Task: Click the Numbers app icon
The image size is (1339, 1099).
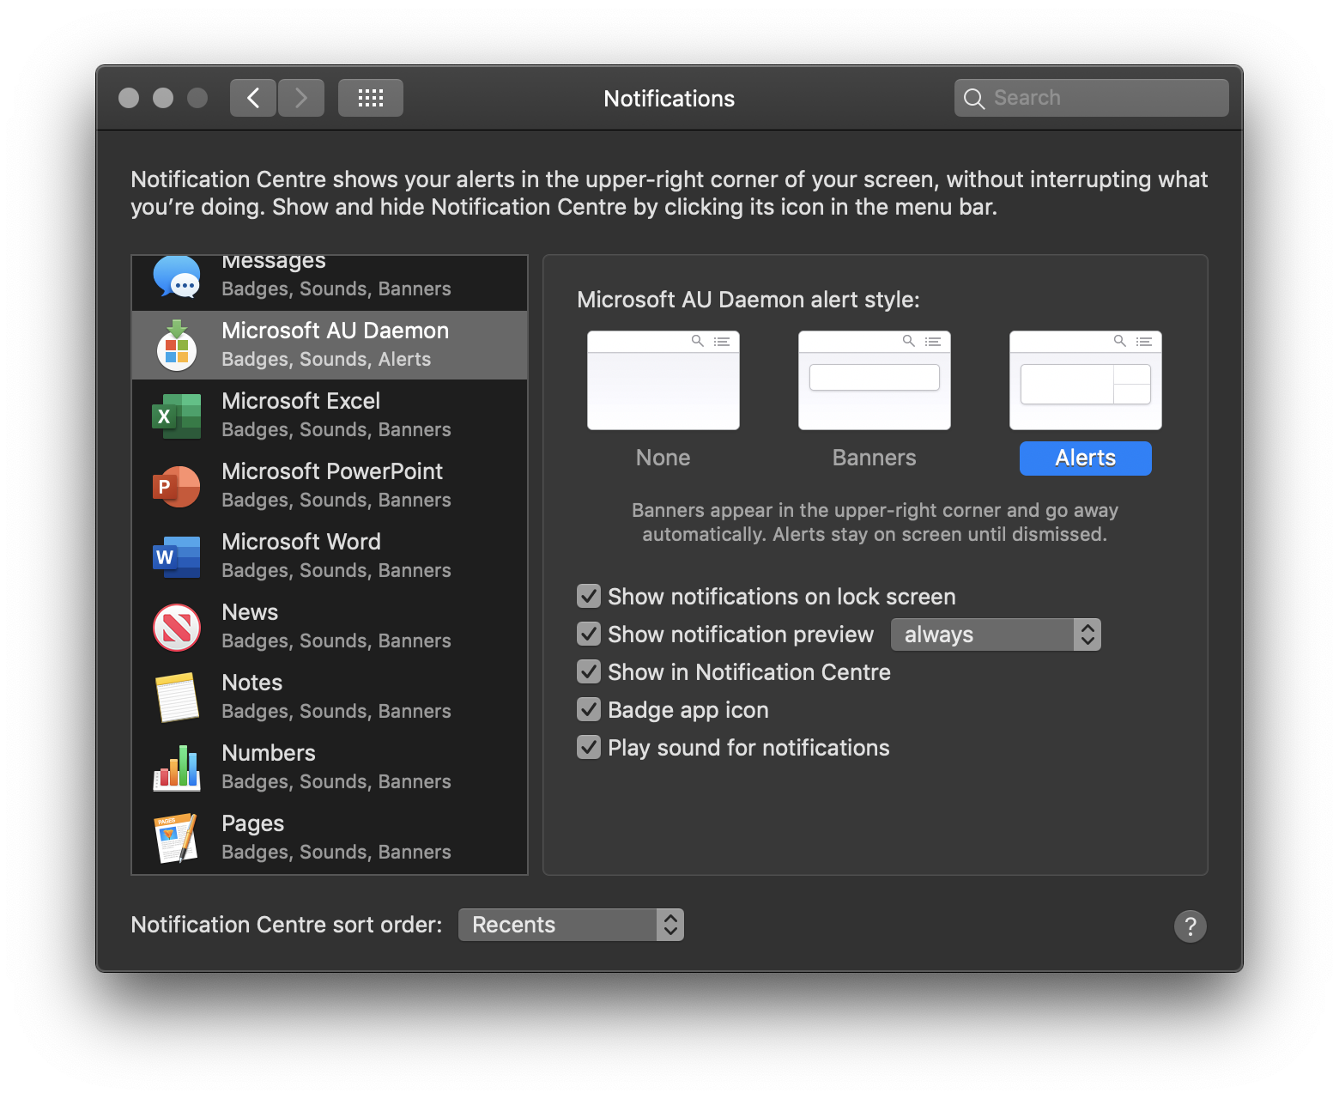Action: [177, 768]
